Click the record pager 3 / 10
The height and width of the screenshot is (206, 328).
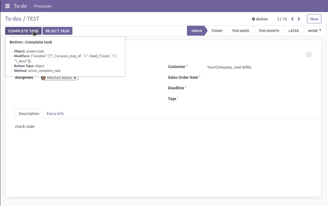point(282,19)
